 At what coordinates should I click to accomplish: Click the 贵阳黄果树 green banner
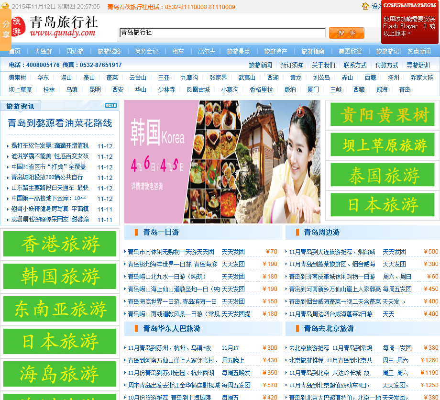tap(383, 114)
